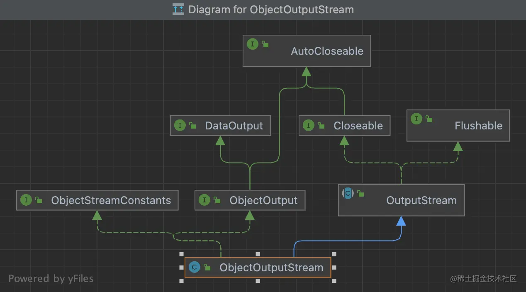Select the ObjectOutput interface node
Screen dimensions: 526x292
[x=250, y=200]
